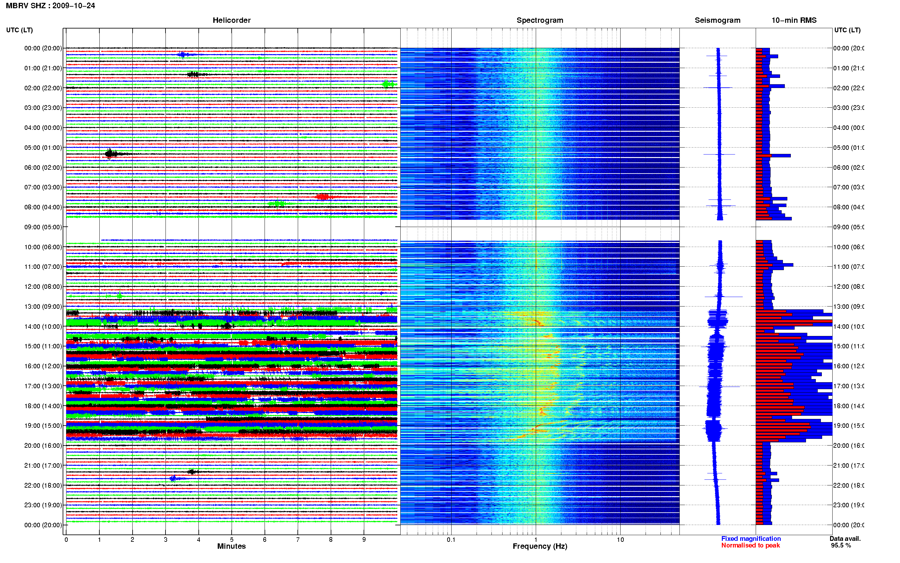Click left time label 10:00 (06:00)
Viewport: 900px width, 563px height.
(x=43, y=247)
